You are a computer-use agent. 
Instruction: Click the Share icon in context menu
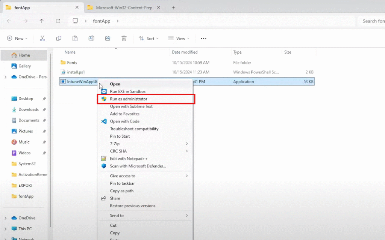point(104,198)
